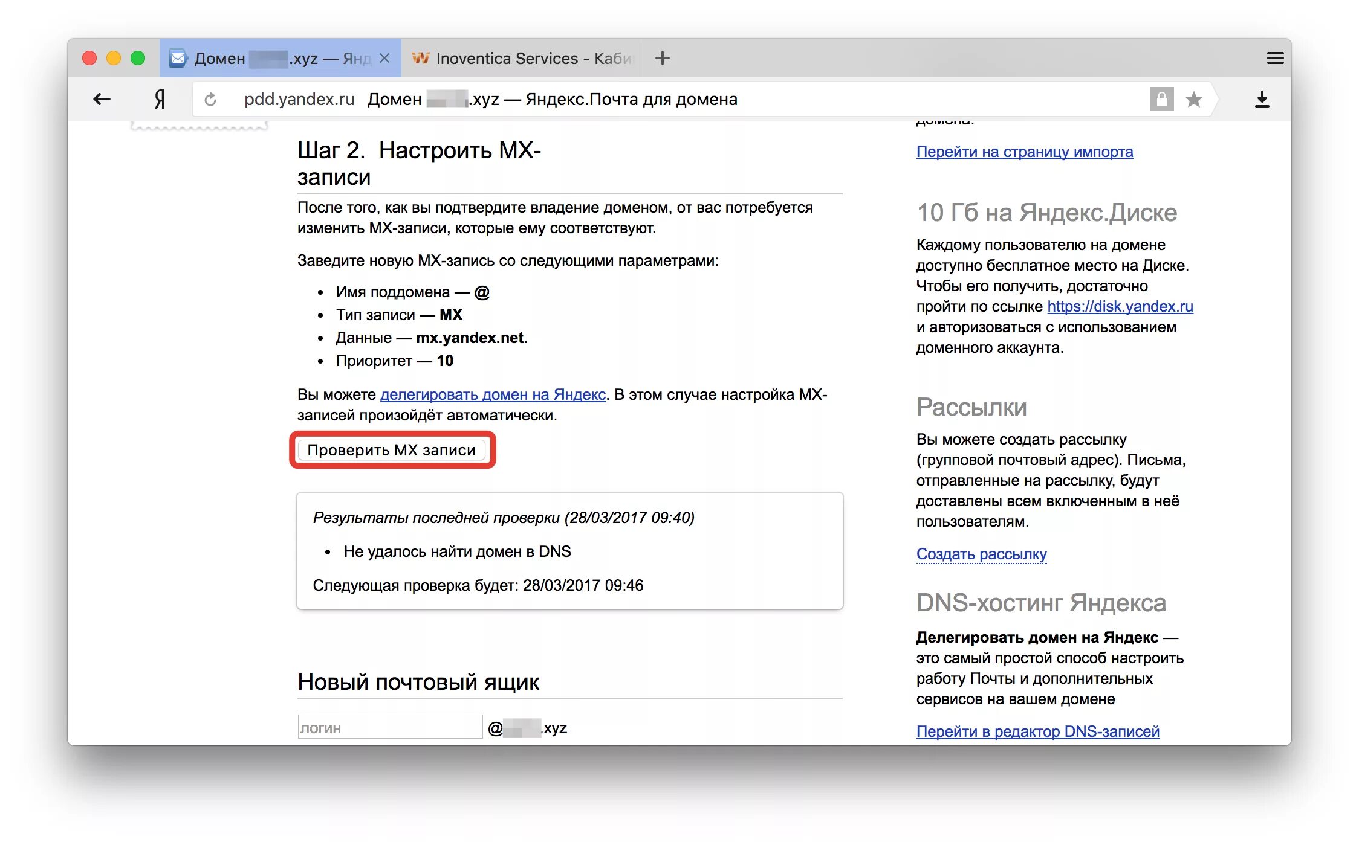Click the 10 Гб на Яндекс.Диске heading
This screenshot has height=842, width=1359.
tap(1047, 213)
